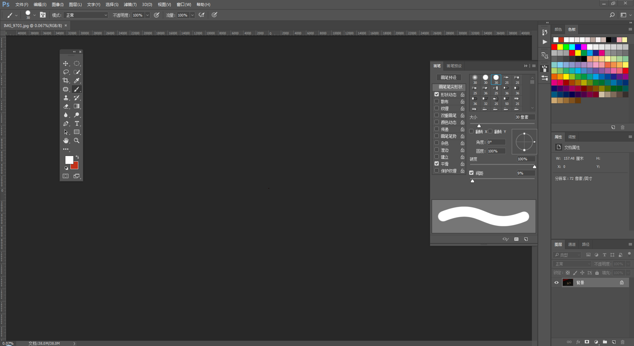Select the History Brush tool
The image size is (634, 346).
click(77, 98)
